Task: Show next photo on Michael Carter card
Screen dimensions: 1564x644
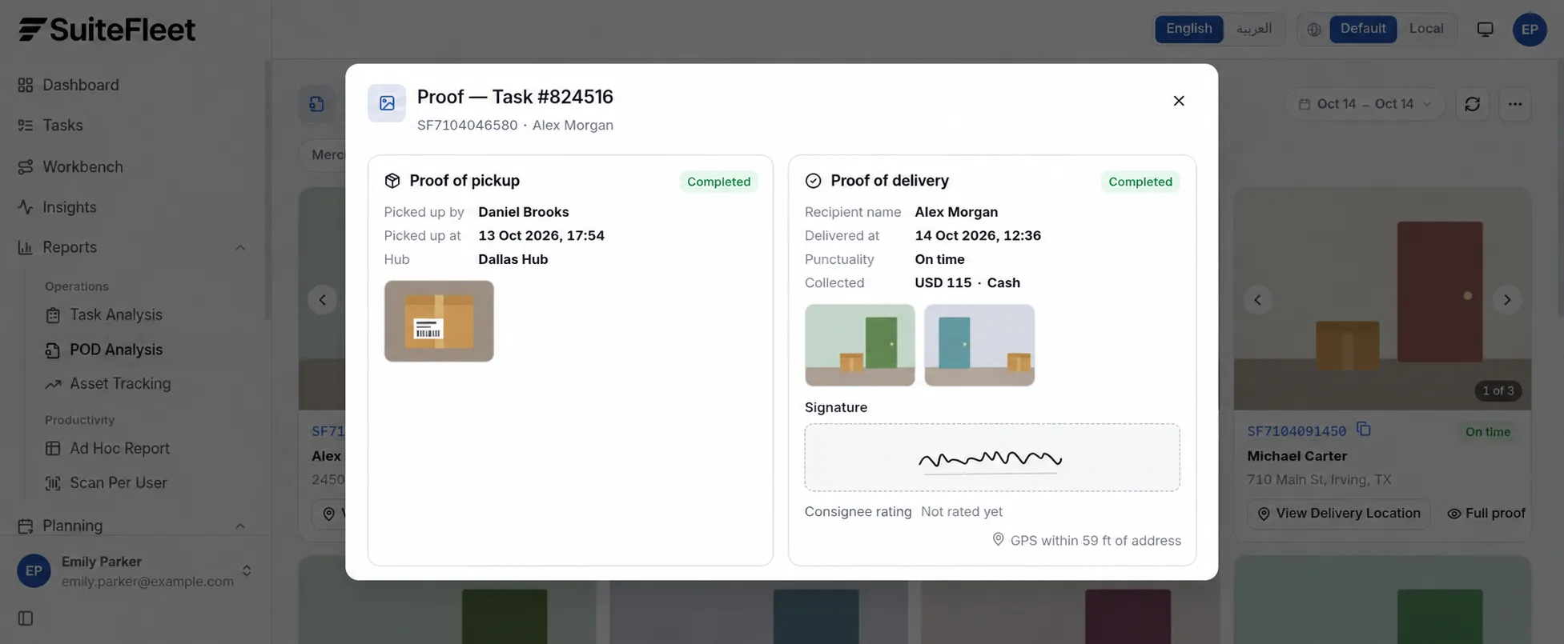Action: pyautogui.click(x=1507, y=300)
